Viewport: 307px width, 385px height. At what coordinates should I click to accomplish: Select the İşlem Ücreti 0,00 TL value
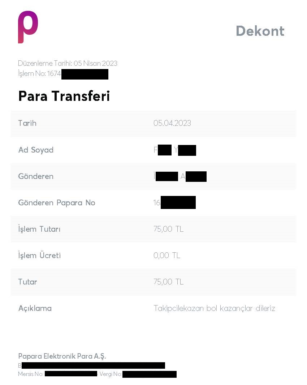(x=167, y=255)
